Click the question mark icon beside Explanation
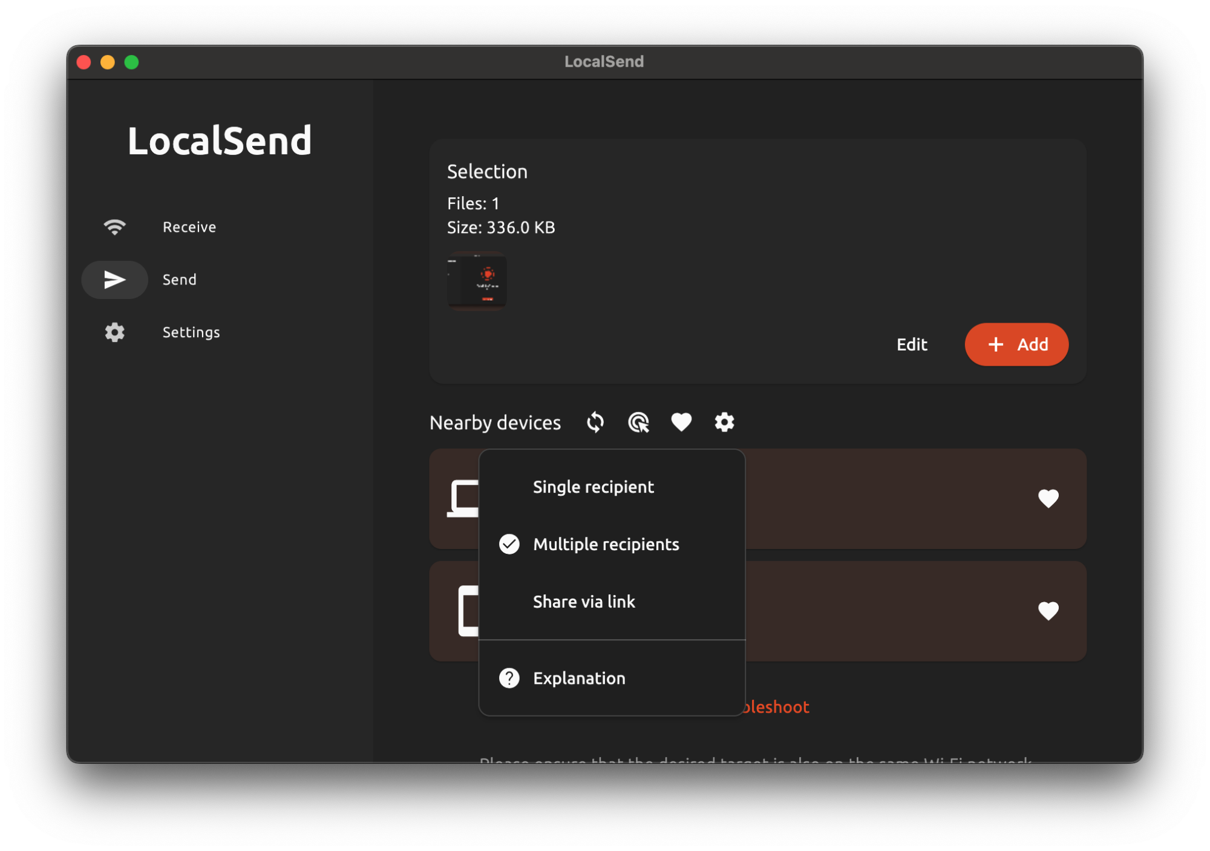This screenshot has width=1210, height=851. [509, 678]
